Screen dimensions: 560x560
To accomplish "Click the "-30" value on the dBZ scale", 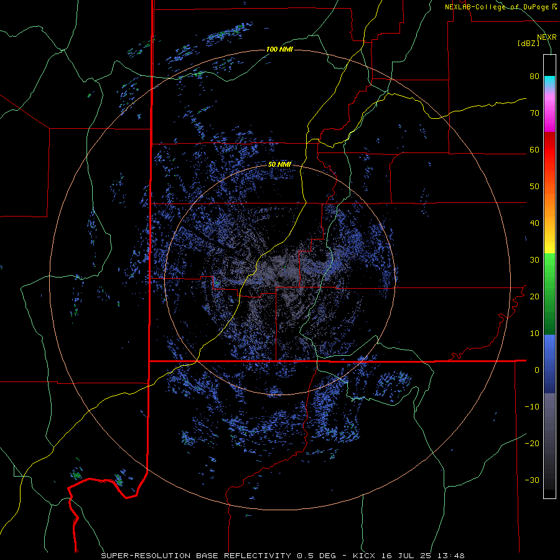I will click(532, 480).
